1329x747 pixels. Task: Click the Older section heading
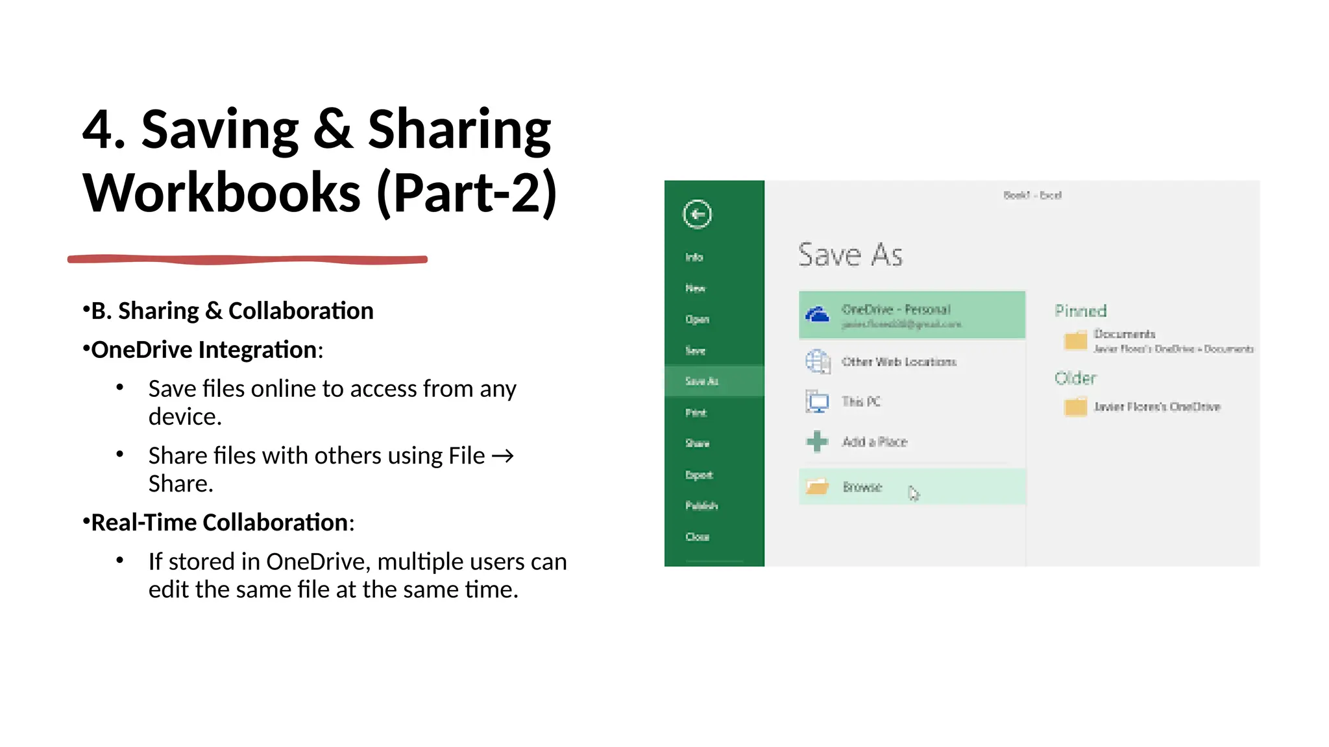pyautogui.click(x=1075, y=378)
